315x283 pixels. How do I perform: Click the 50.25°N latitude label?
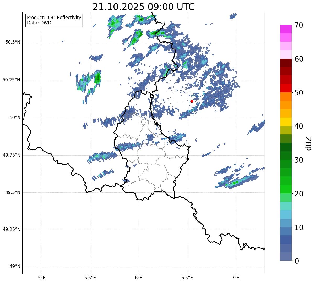click(x=12, y=80)
